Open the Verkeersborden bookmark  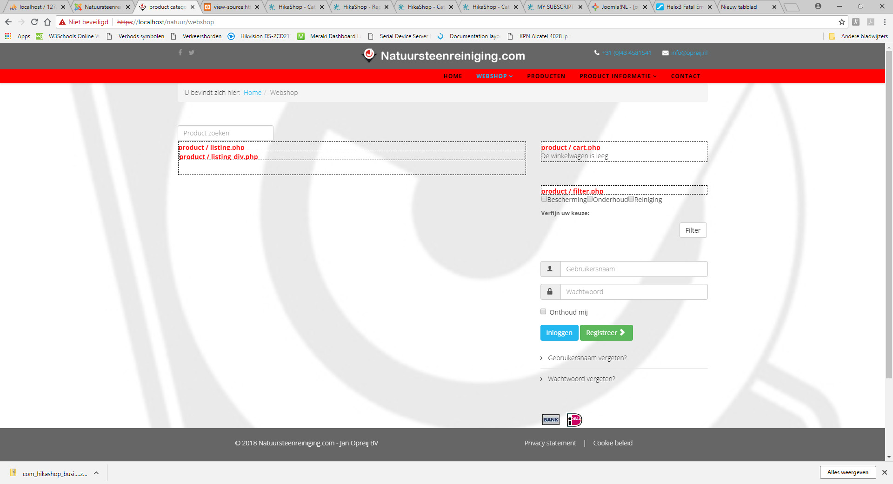[x=197, y=36]
